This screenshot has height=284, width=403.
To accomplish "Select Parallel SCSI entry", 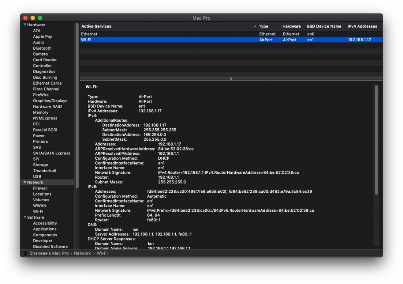I will 45,129.
